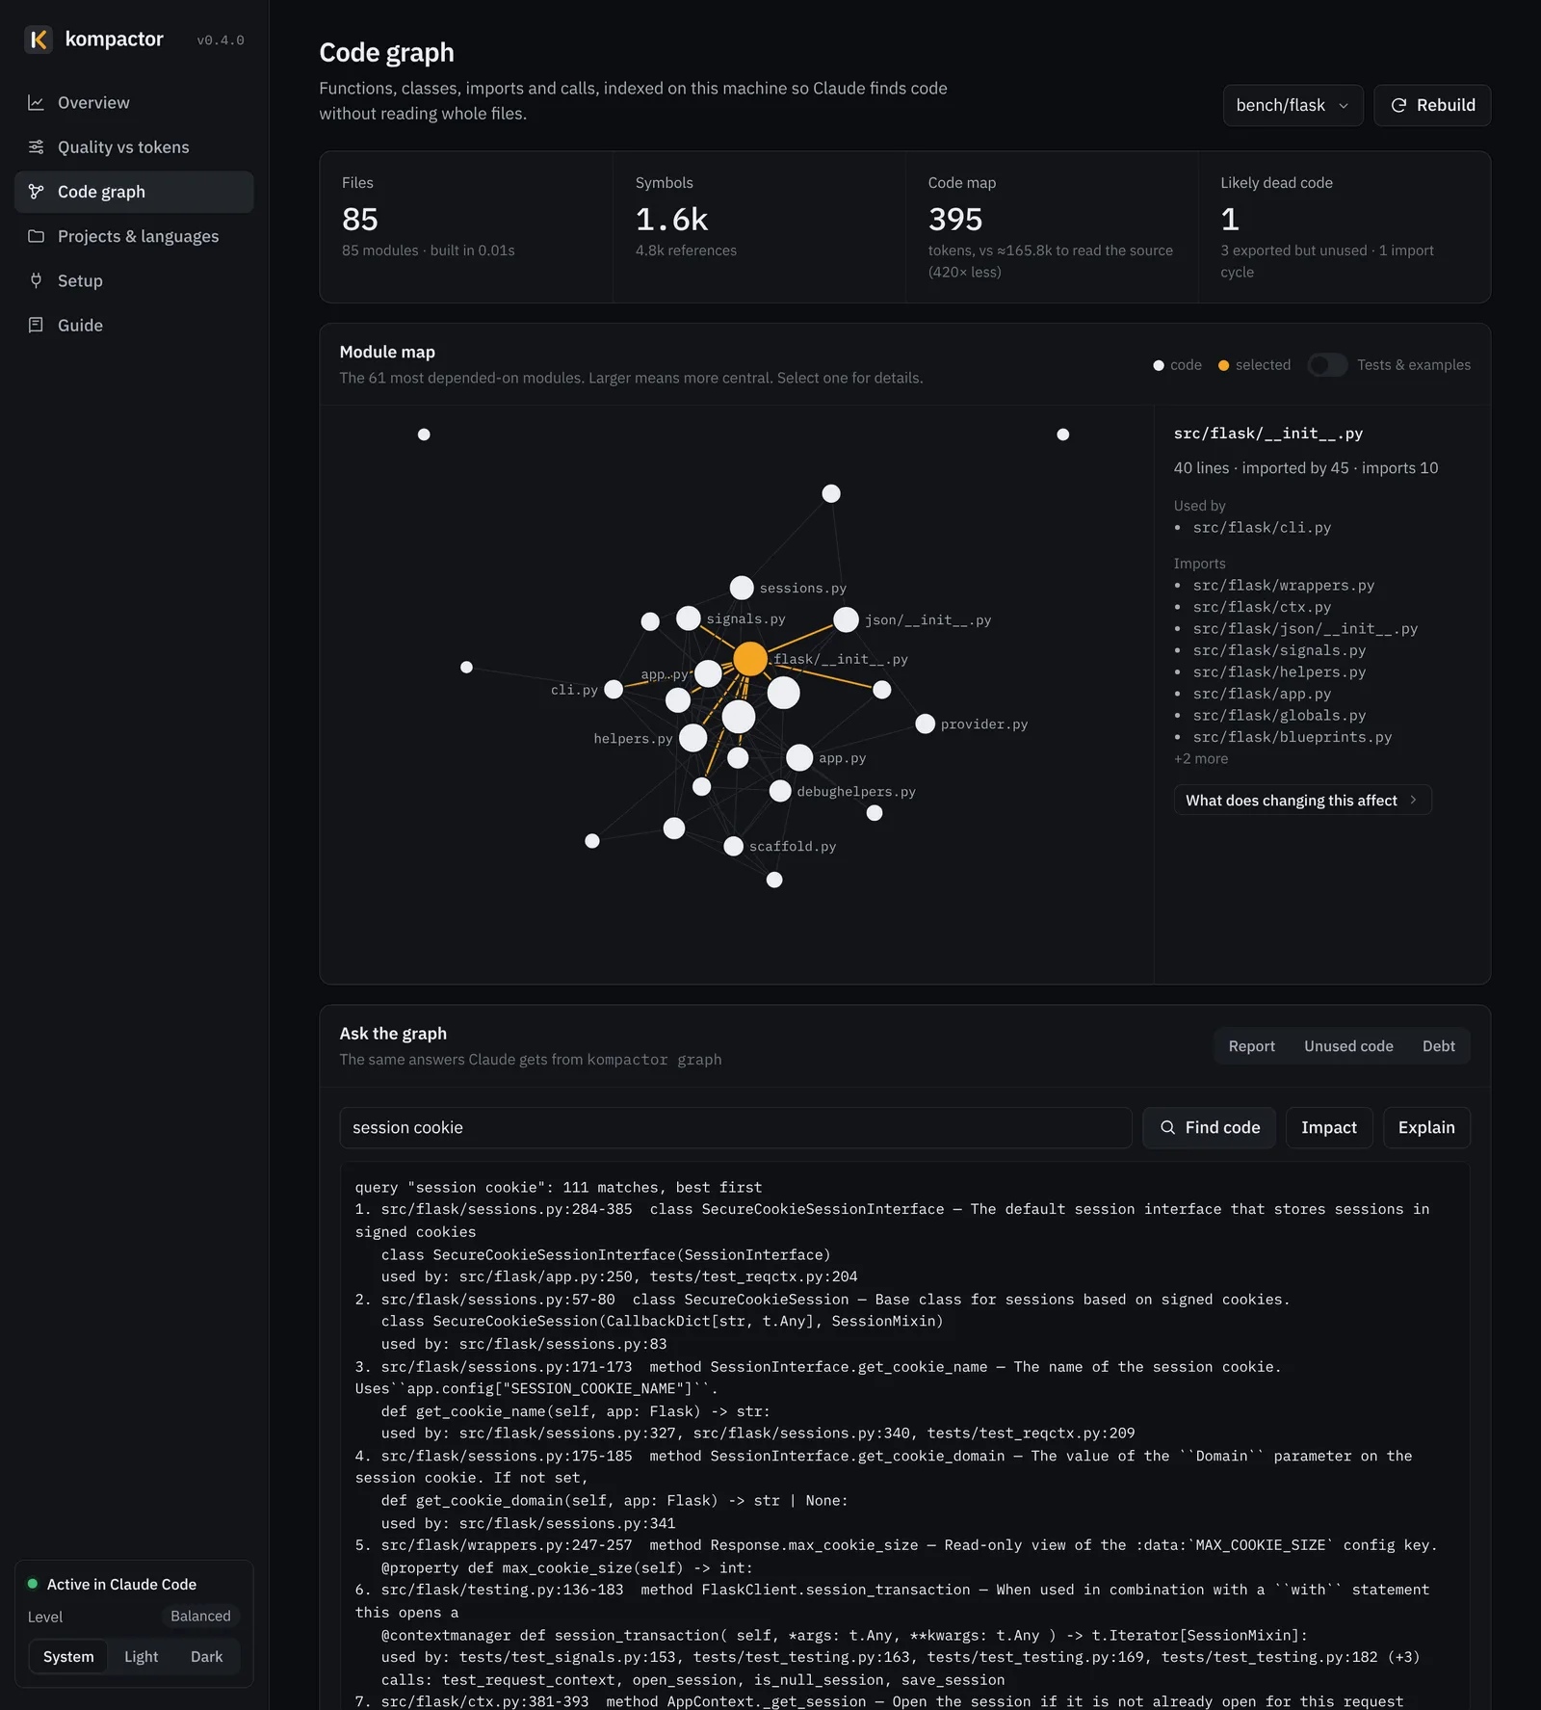Screen dimensions: 1541x1710
Task: Go to Projects & languages
Action: click(134, 236)
